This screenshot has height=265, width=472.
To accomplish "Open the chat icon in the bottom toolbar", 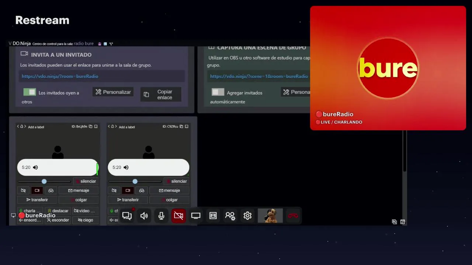I will 127,216.
